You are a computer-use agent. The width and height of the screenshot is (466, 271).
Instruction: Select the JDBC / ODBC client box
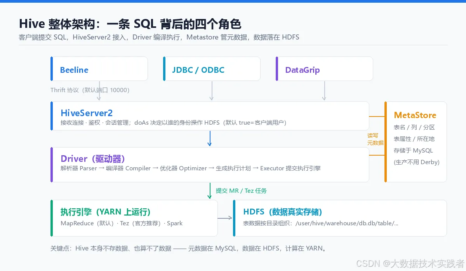212,69
